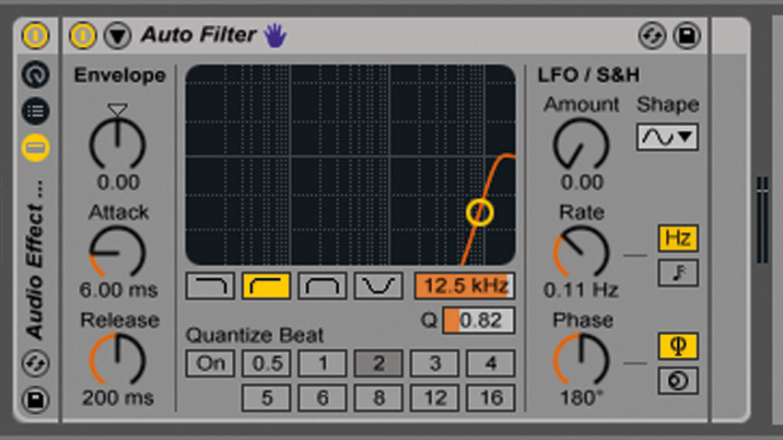Set Quantize Beat to 8
The width and height of the screenshot is (783, 440).
[378, 398]
